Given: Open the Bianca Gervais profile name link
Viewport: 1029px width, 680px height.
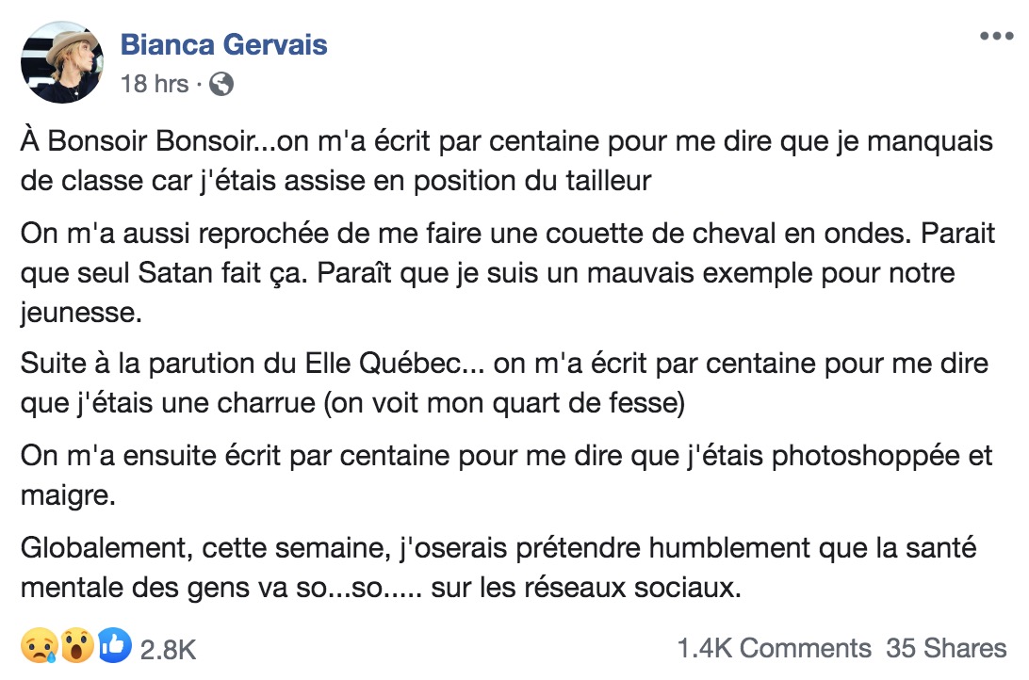Looking at the screenshot, I should point(223,44).
